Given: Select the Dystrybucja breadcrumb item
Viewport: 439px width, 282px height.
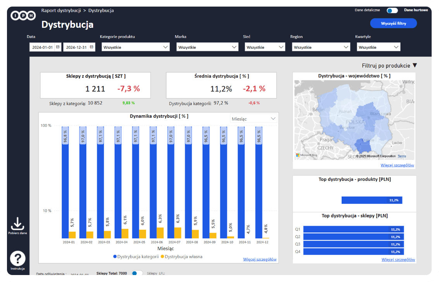Looking at the screenshot, I should [x=101, y=10].
